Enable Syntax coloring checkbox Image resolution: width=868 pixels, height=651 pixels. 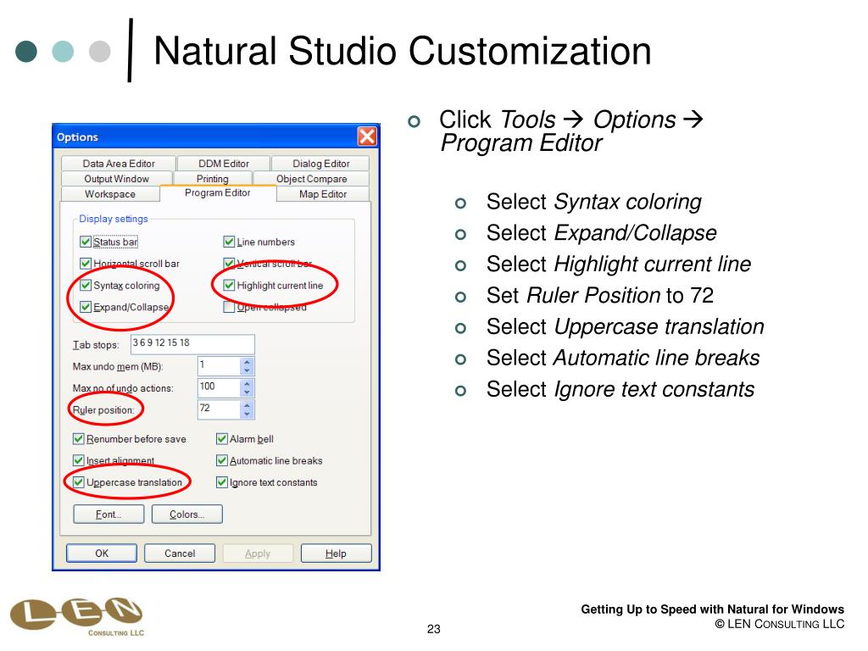pyautogui.click(x=86, y=285)
